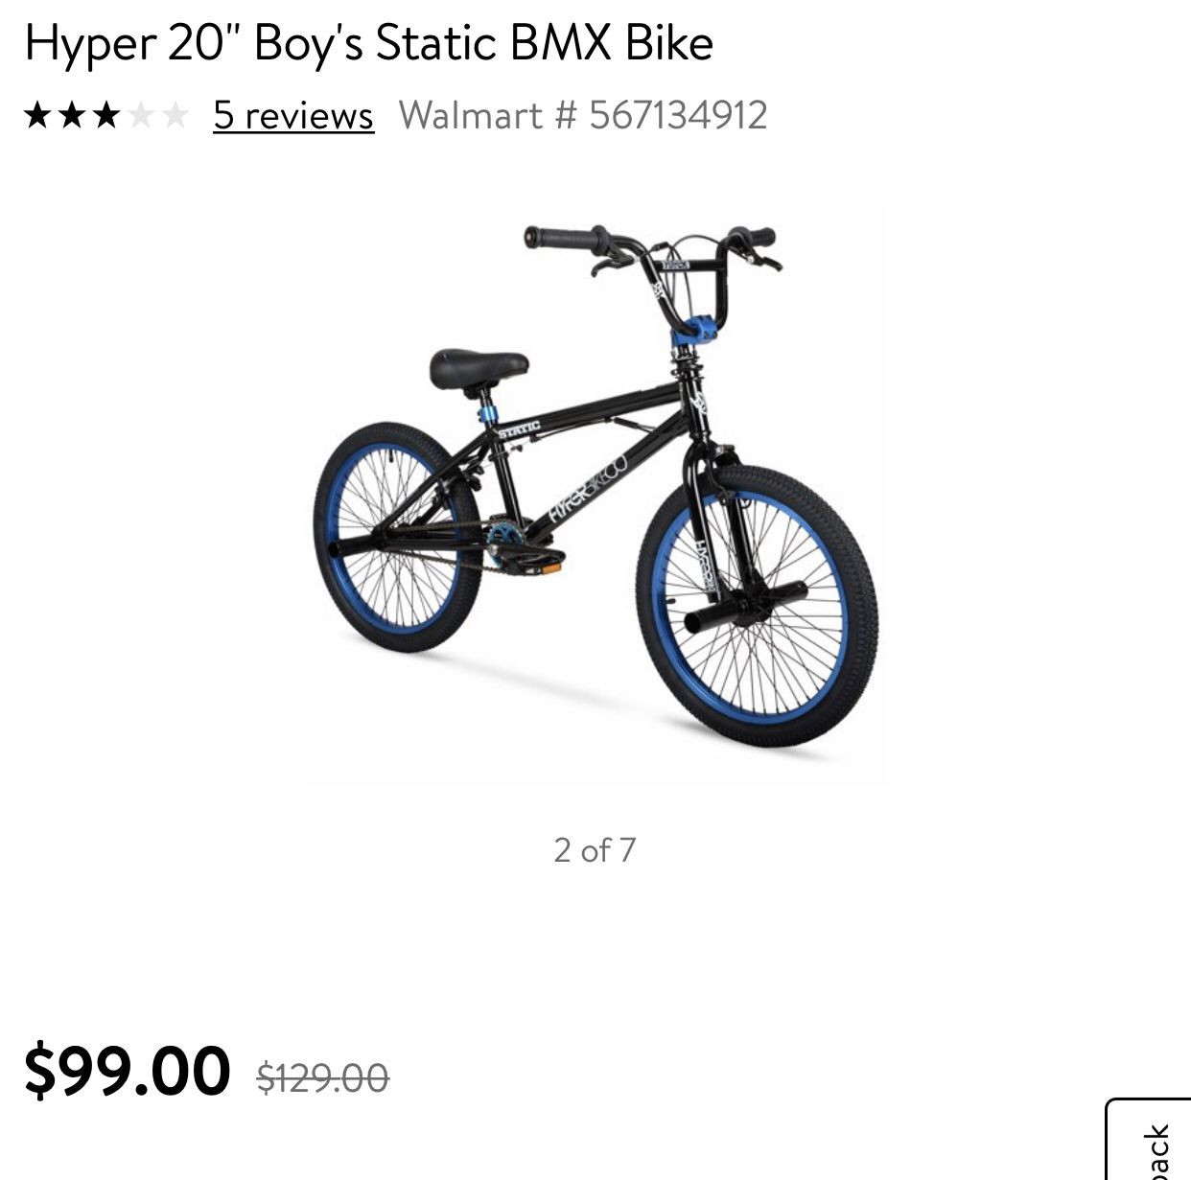This screenshot has height=1180, width=1191.
Task: Click the STATIC label on bike frame
Action: point(519,428)
